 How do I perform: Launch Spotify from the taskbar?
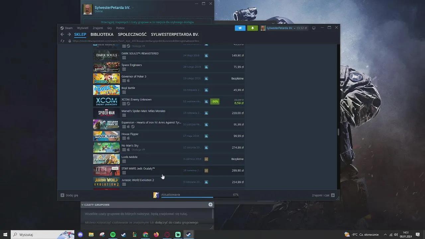(x=113, y=235)
